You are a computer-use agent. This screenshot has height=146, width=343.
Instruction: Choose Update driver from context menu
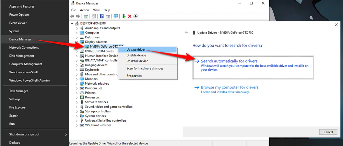[135, 50]
